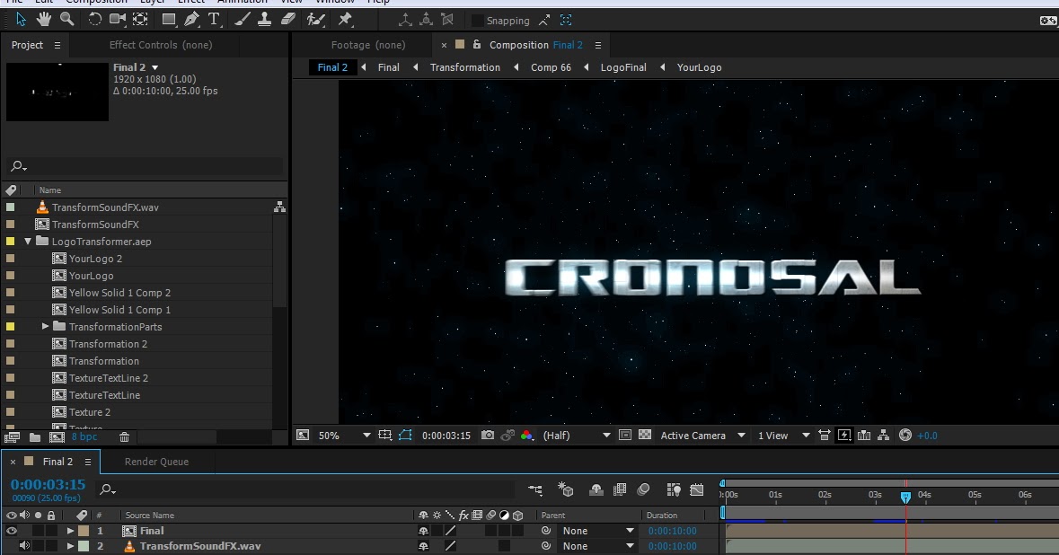Select the Rotation tool
The height and width of the screenshot is (555, 1059).
(x=94, y=20)
